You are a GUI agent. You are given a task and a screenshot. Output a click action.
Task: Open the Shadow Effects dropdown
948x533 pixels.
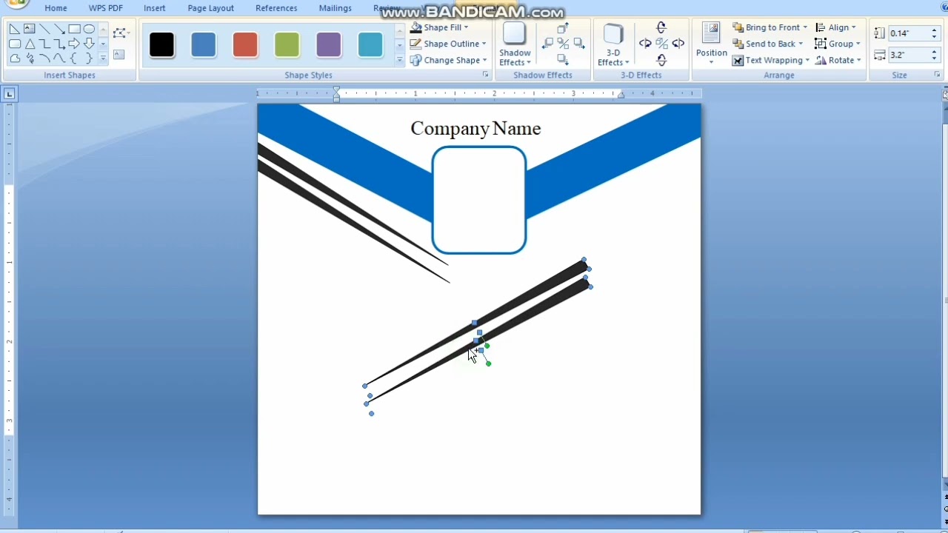pyautogui.click(x=515, y=44)
